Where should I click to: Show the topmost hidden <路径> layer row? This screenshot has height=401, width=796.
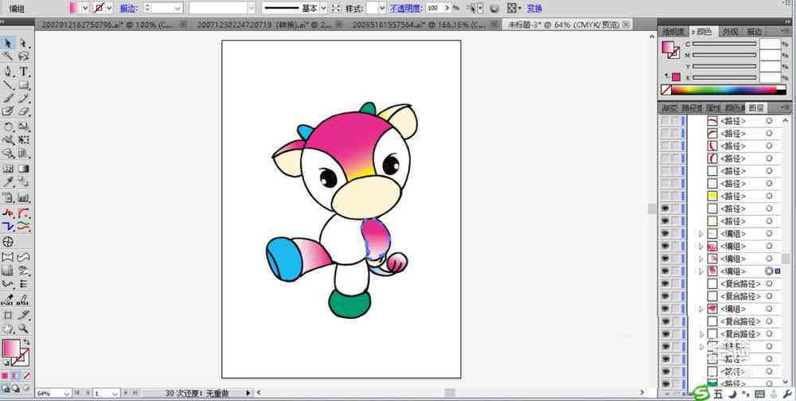[x=665, y=121]
